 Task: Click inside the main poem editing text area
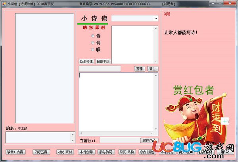[x=116, y=102]
